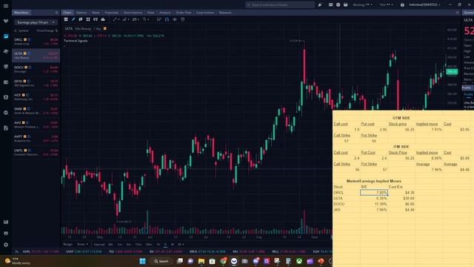Open the graduation cap Learn sidebar icon
The width and height of the screenshot is (474, 267).
pos(6,51)
